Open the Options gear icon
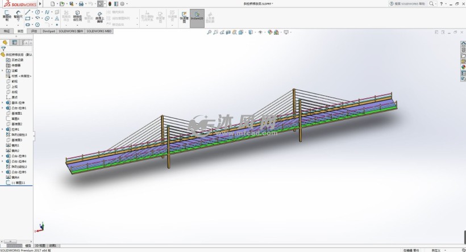 coord(122,4)
